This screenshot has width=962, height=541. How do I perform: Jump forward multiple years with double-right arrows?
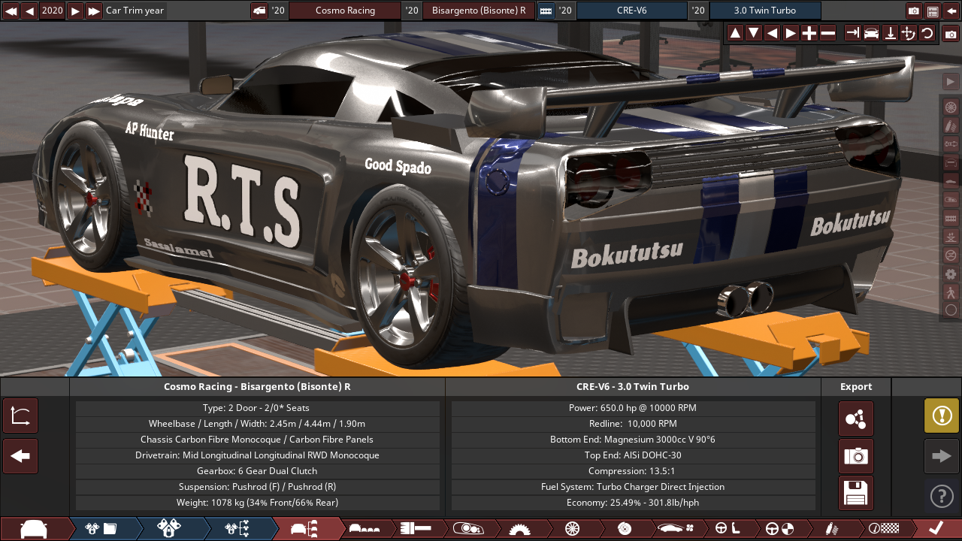coord(94,11)
